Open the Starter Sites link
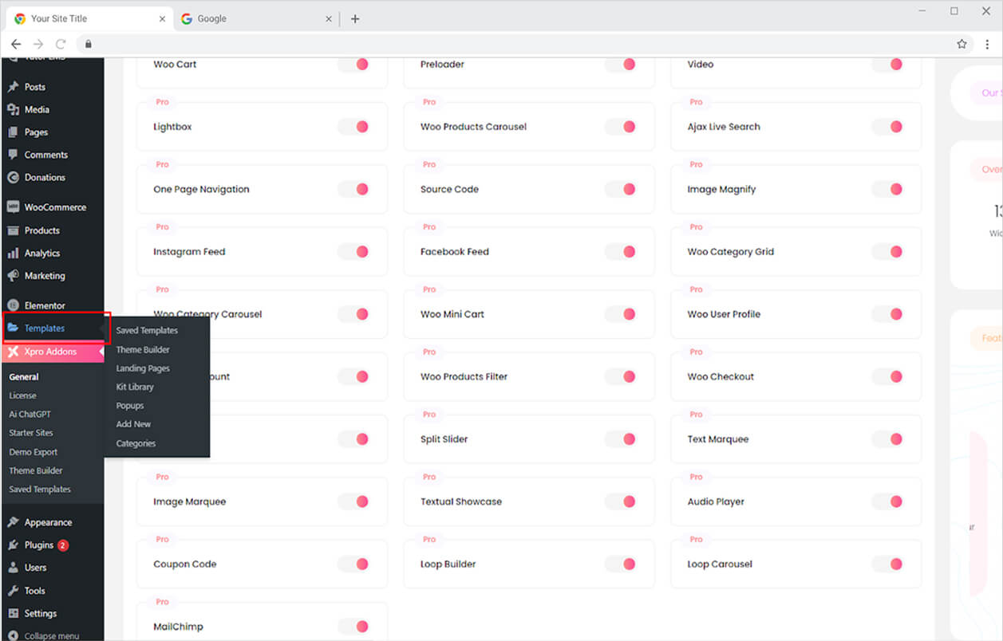The width and height of the screenshot is (1003, 641). pos(31,433)
